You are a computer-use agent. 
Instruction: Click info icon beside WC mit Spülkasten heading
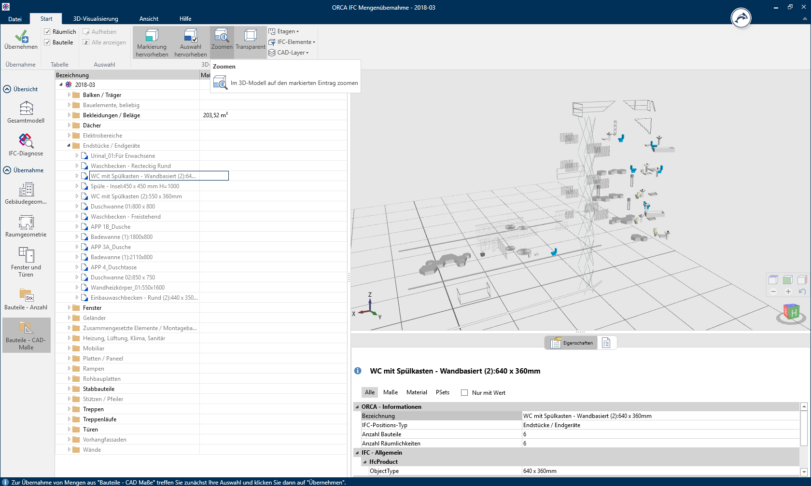point(358,371)
